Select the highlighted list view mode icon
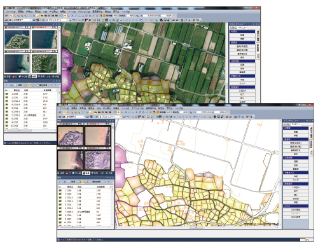Image resolution: width=318 pixels, height=248 pixels. pyautogui.click(x=83, y=182)
